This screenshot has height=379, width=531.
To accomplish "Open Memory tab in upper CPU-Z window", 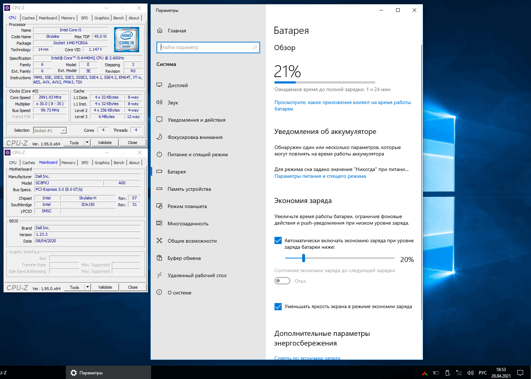I will [x=68, y=18].
